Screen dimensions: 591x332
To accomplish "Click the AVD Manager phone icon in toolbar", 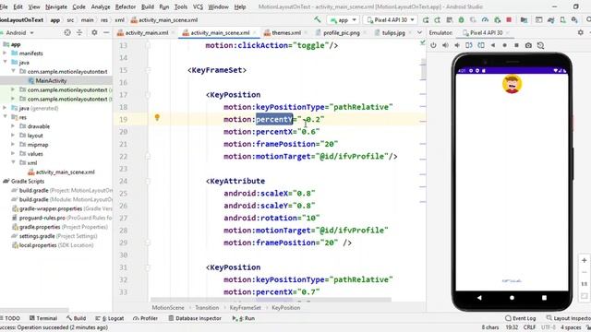I will tap(562, 20).
